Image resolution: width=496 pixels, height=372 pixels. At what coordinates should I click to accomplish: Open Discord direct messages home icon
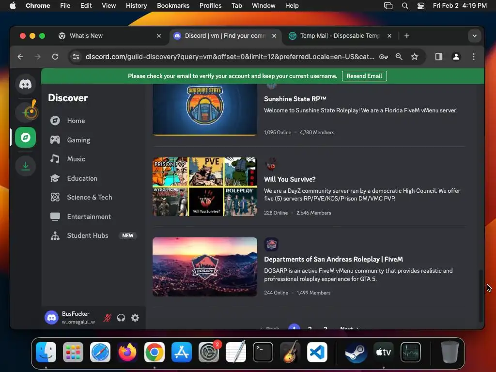26,84
